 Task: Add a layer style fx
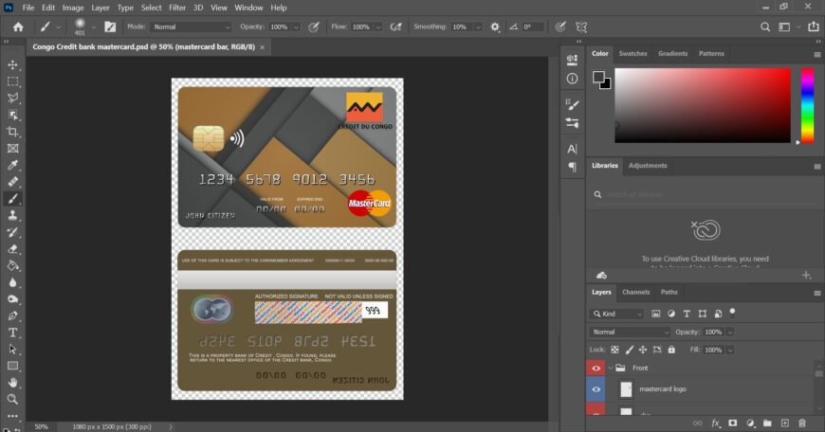pyautogui.click(x=716, y=423)
